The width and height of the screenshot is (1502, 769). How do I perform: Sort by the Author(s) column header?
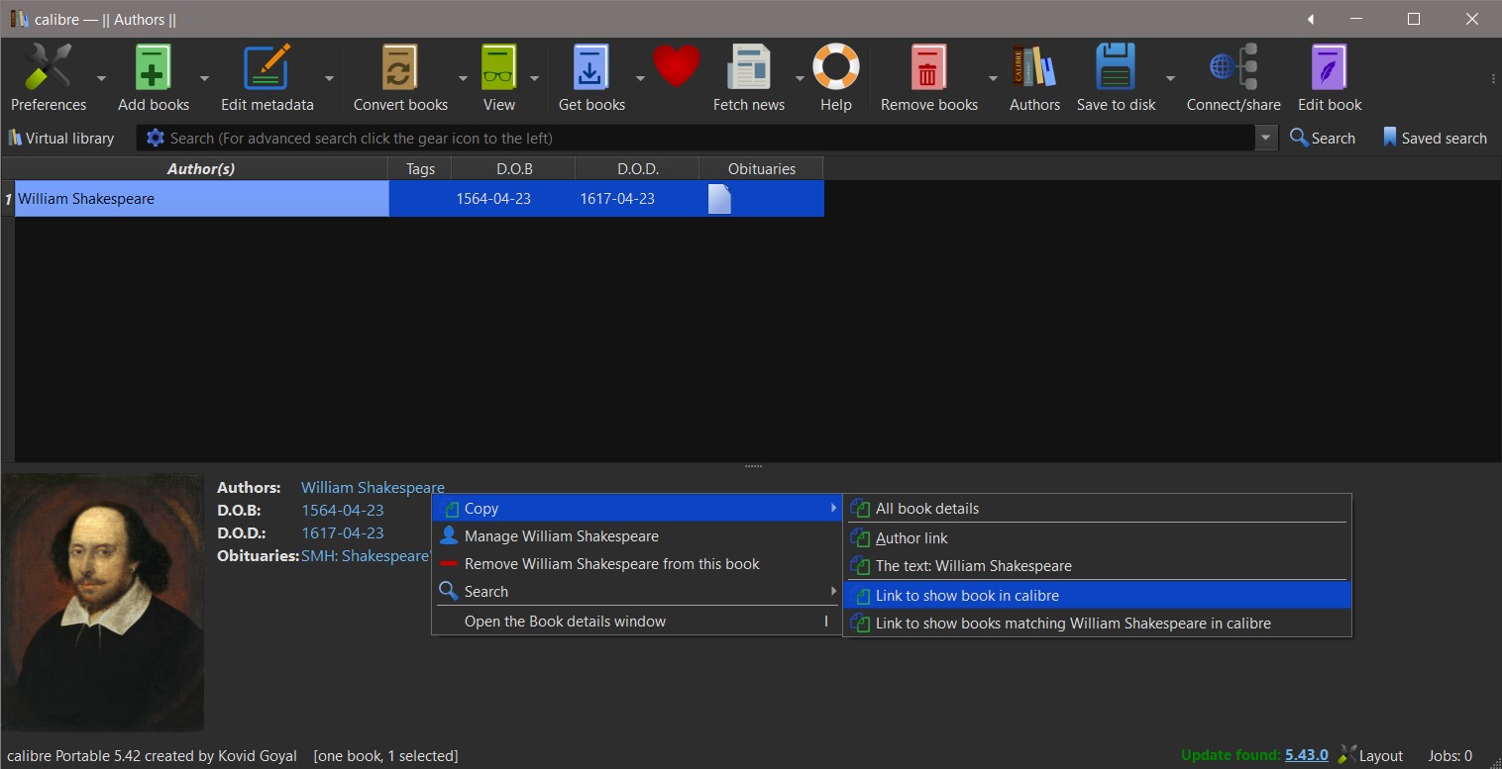coord(201,169)
